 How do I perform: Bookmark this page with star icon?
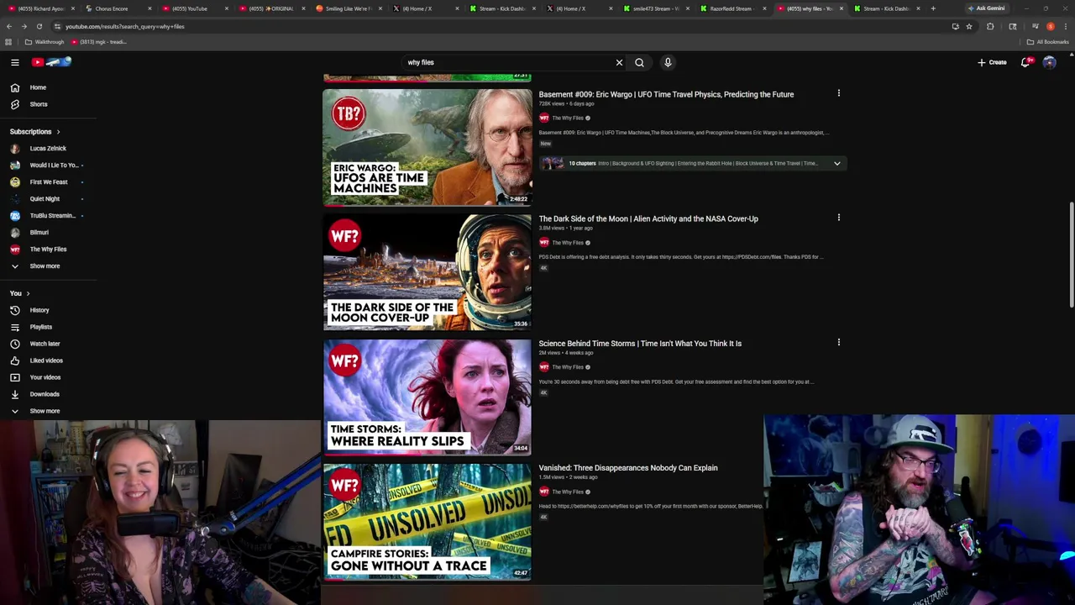969,26
